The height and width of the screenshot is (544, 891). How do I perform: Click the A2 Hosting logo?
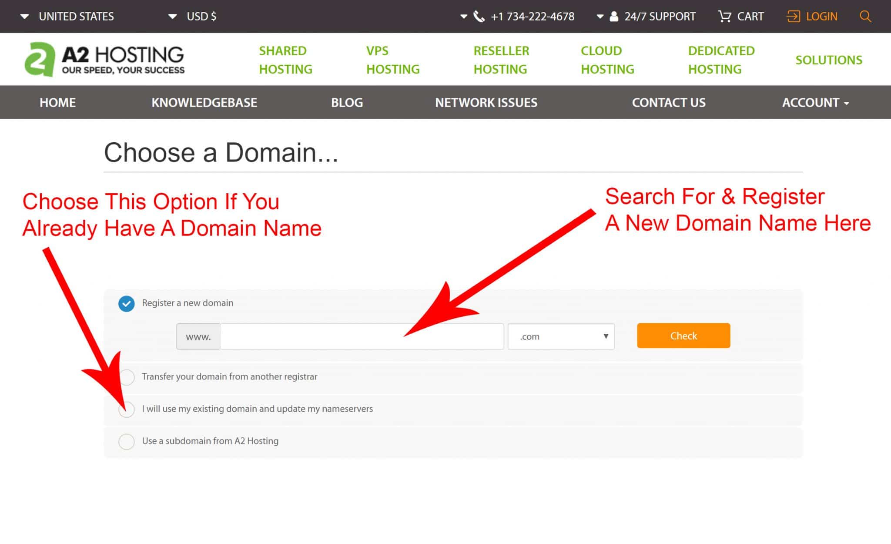coord(104,59)
